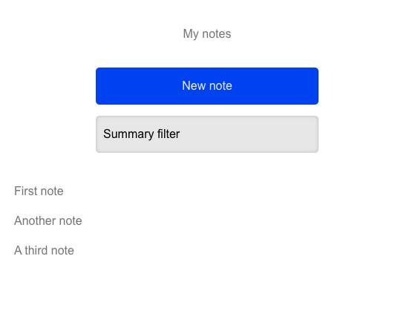395x325 pixels.
Task: Place cursor in Summary filter box
Action: (207, 134)
